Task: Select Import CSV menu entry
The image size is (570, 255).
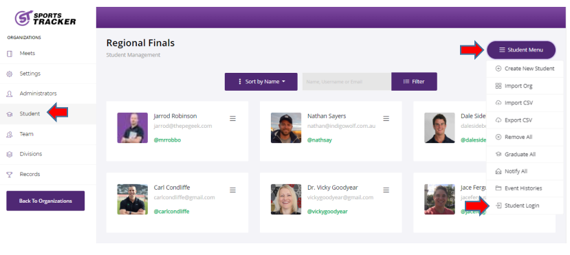Action: 525,103
